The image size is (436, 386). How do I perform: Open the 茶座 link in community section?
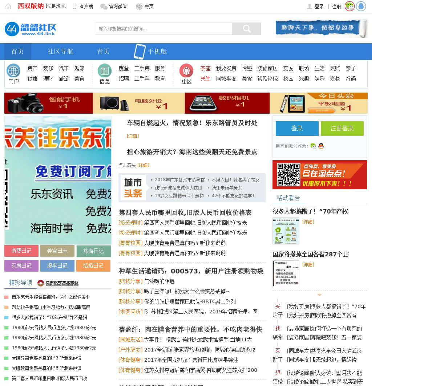(x=205, y=68)
